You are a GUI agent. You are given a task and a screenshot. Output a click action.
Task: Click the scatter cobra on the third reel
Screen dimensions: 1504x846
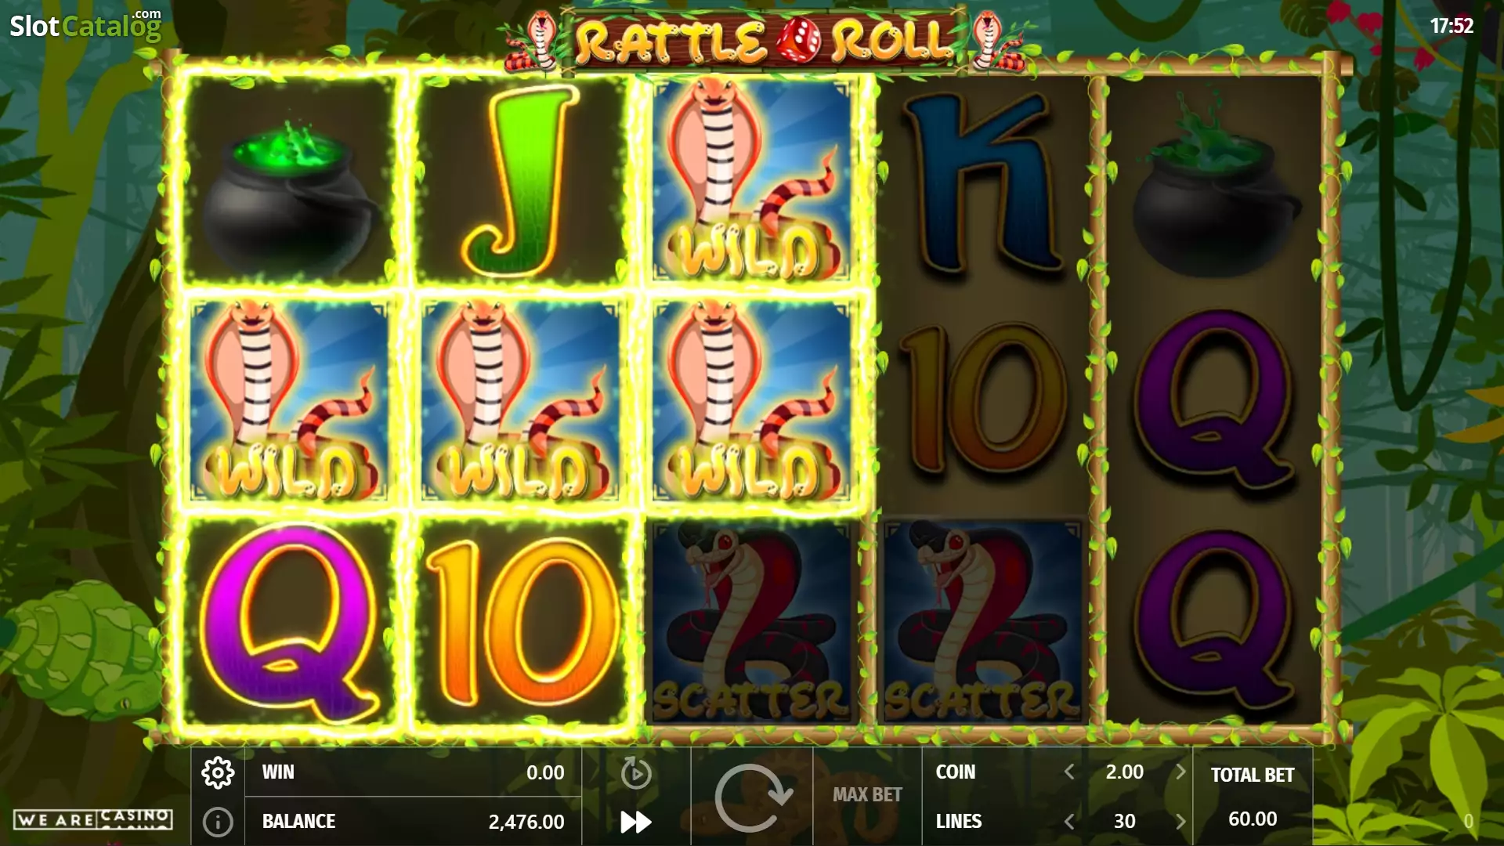[x=750, y=622]
